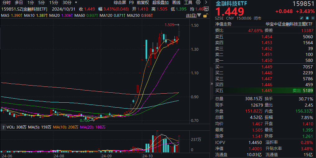Viewport: 316px width, 158px height.
Task: Select 买三 price 1.447
Action: [267, 79]
